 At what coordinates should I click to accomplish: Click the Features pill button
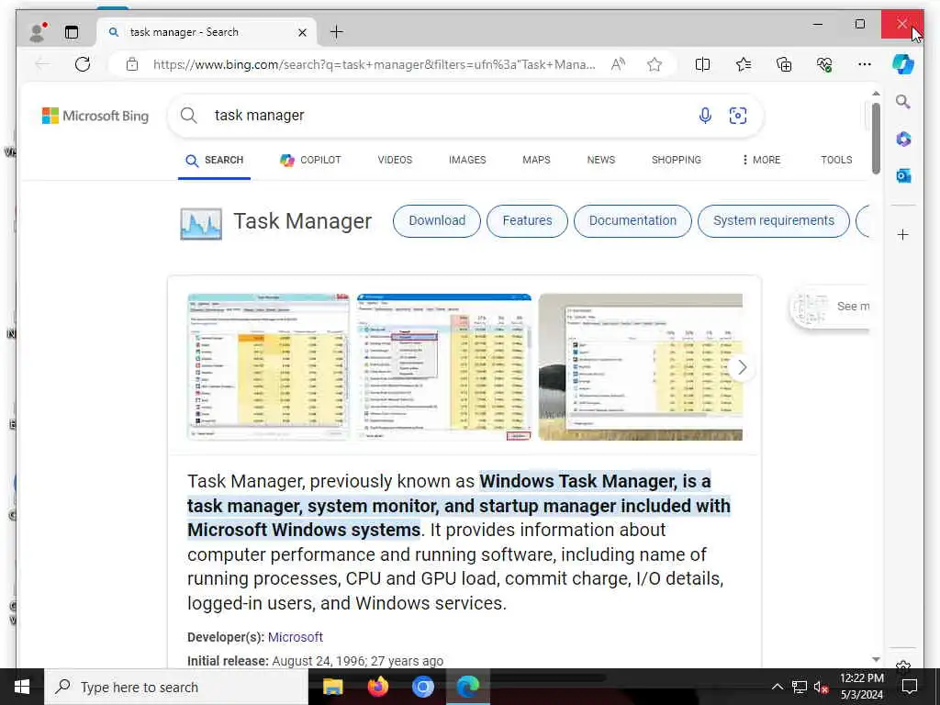point(528,220)
